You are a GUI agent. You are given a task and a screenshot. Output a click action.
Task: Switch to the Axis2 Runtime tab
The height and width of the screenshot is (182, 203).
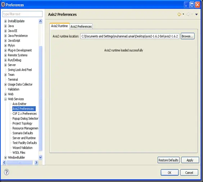[59, 26]
